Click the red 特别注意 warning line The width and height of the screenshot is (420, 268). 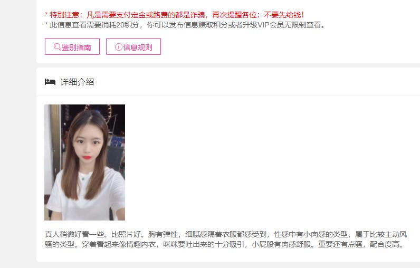[174, 14]
